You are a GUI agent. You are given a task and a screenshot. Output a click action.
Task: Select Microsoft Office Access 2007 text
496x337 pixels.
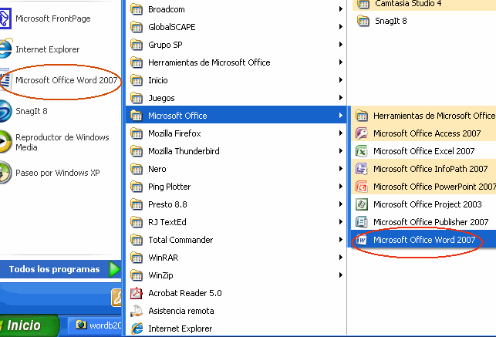427,133
